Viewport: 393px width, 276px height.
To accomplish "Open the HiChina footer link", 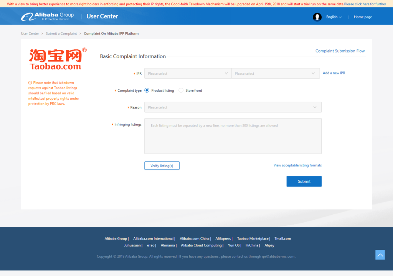I will [252, 245].
